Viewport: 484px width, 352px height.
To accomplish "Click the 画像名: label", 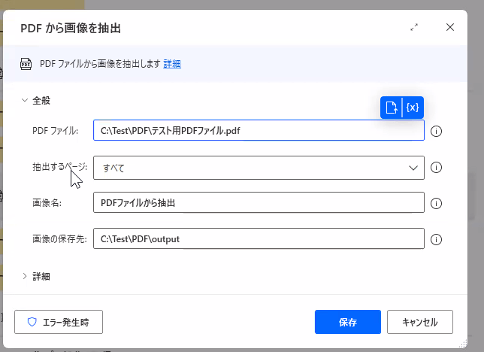I will point(47,203).
